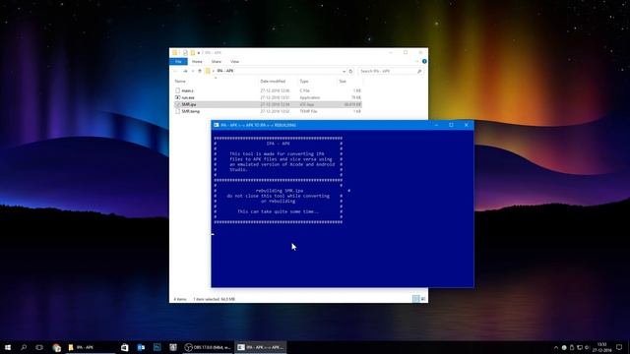The width and height of the screenshot is (630, 354).
Task: Select the SMR.ipa file row
Action: (268, 104)
